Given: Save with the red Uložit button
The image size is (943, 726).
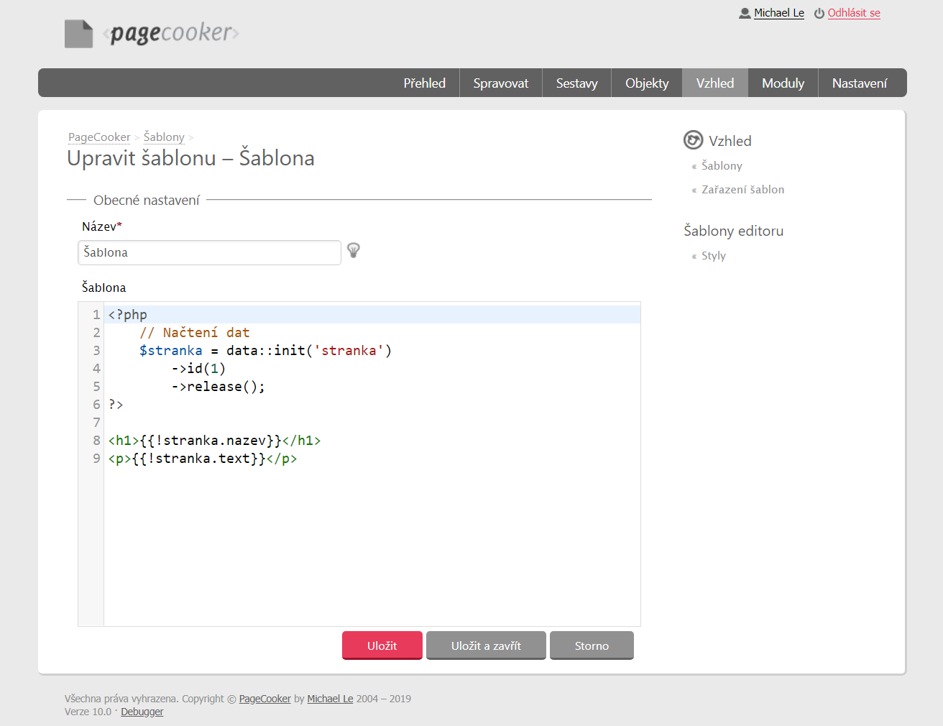Looking at the screenshot, I should point(382,645).
